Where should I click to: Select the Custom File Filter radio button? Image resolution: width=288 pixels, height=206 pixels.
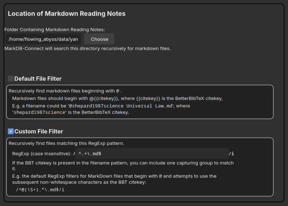tap(11, 131)
